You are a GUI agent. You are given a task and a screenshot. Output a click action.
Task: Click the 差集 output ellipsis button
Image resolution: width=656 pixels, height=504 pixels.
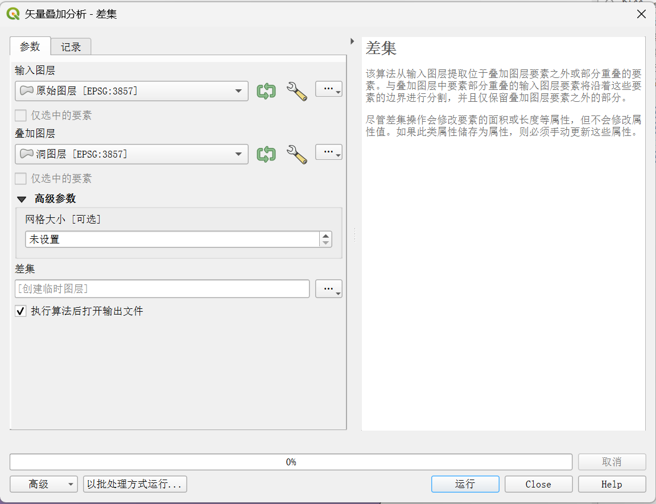[329, 289]
